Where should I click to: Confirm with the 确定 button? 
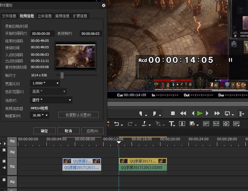point(44,131)
